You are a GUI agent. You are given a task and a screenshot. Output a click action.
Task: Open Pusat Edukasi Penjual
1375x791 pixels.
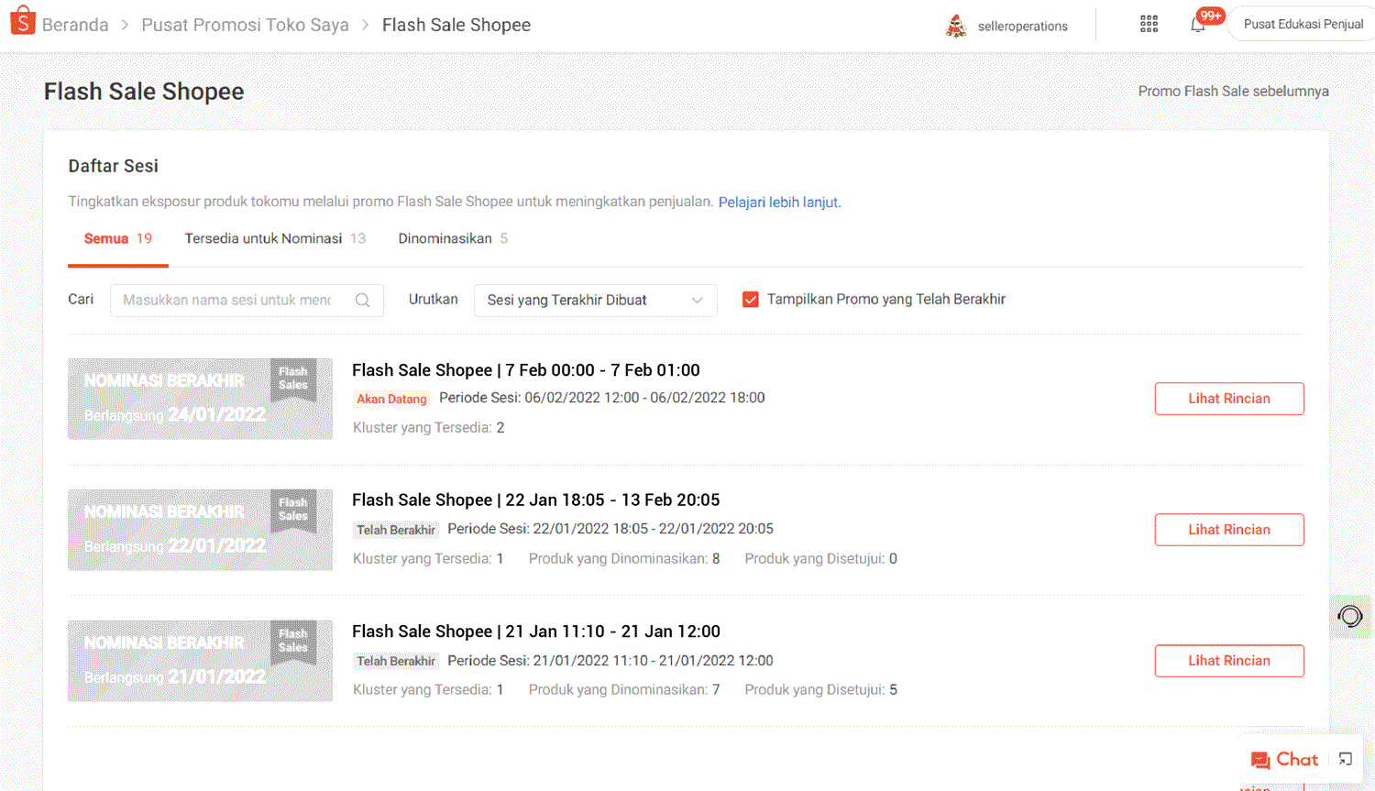pos(1302,23)
